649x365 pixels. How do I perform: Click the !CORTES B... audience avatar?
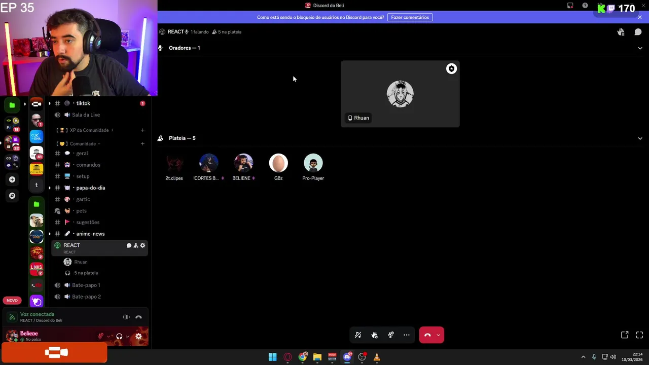pos(208,163)
